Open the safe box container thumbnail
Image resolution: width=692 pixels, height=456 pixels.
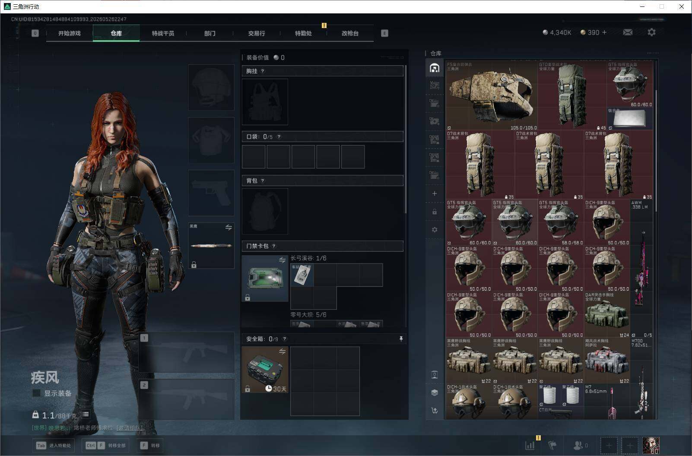[265, 370]
